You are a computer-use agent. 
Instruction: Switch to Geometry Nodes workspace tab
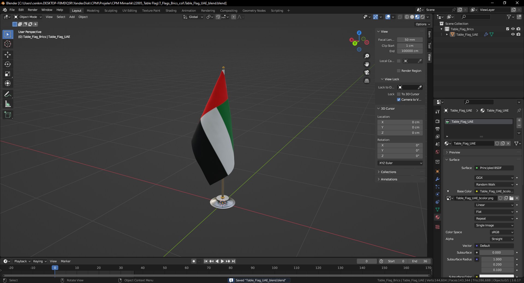254,11
